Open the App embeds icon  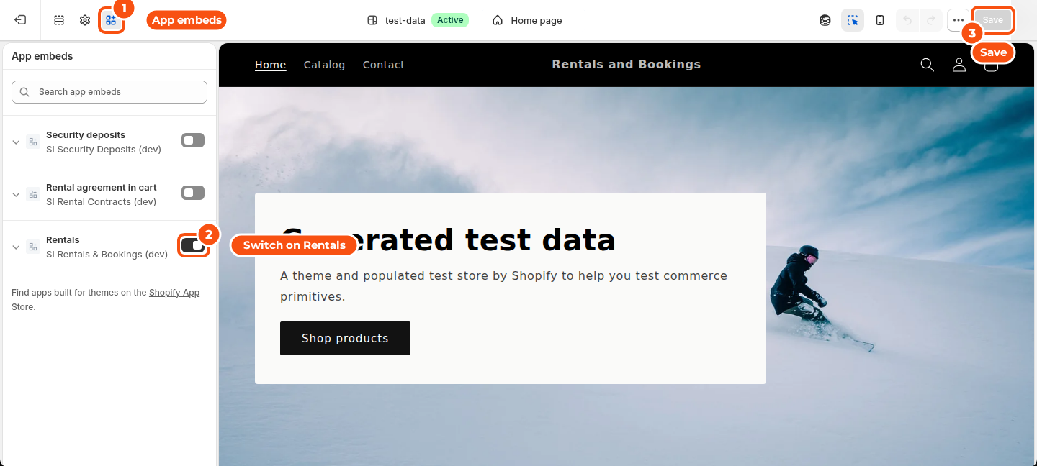click(x=111, y=20)
